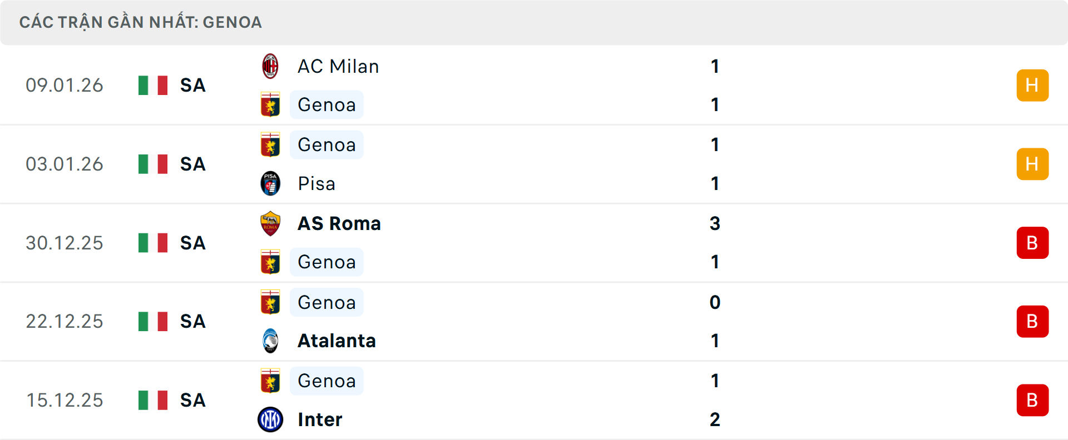Click the Pisa team logo

[x=271, y=183]
